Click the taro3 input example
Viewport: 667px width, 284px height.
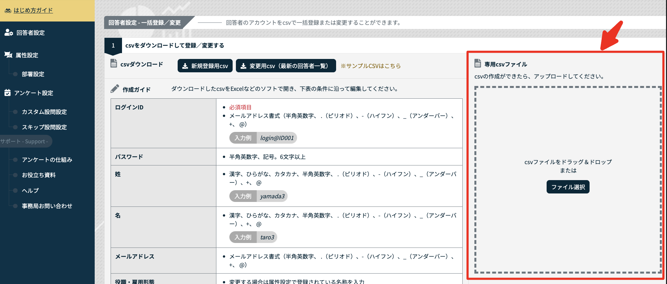[267, 237]
